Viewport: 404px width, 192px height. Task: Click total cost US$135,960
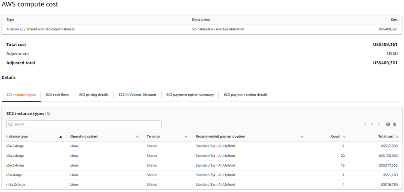coord(388,156)
